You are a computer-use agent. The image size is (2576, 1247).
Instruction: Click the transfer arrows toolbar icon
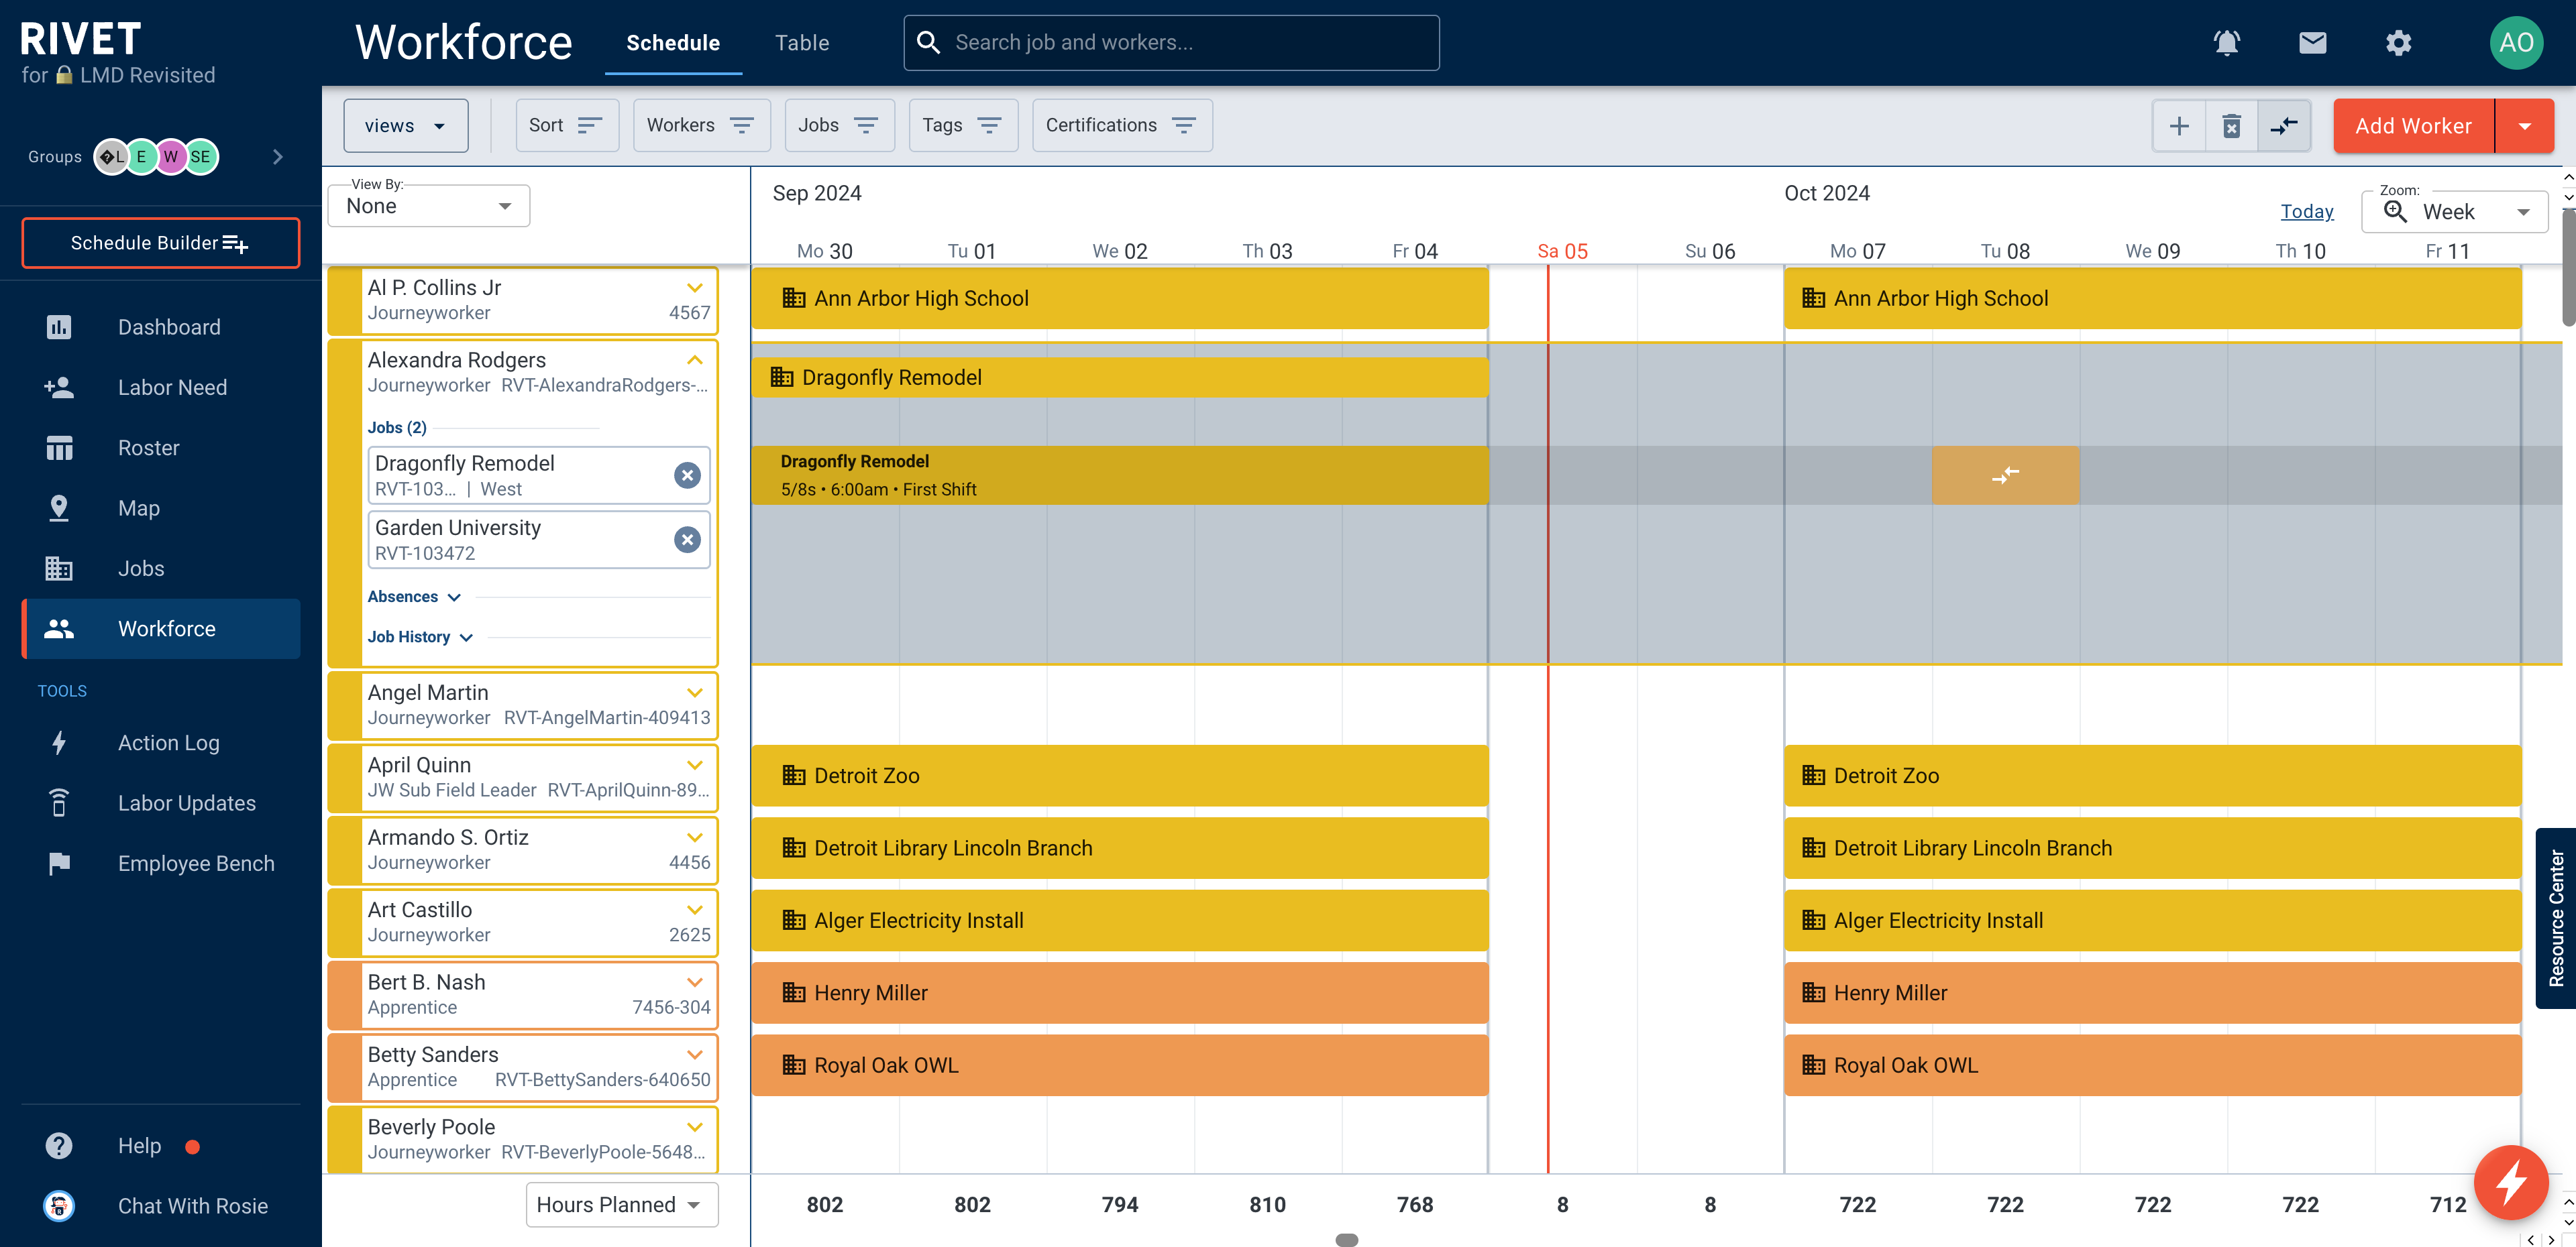[x=2284, y=126]
